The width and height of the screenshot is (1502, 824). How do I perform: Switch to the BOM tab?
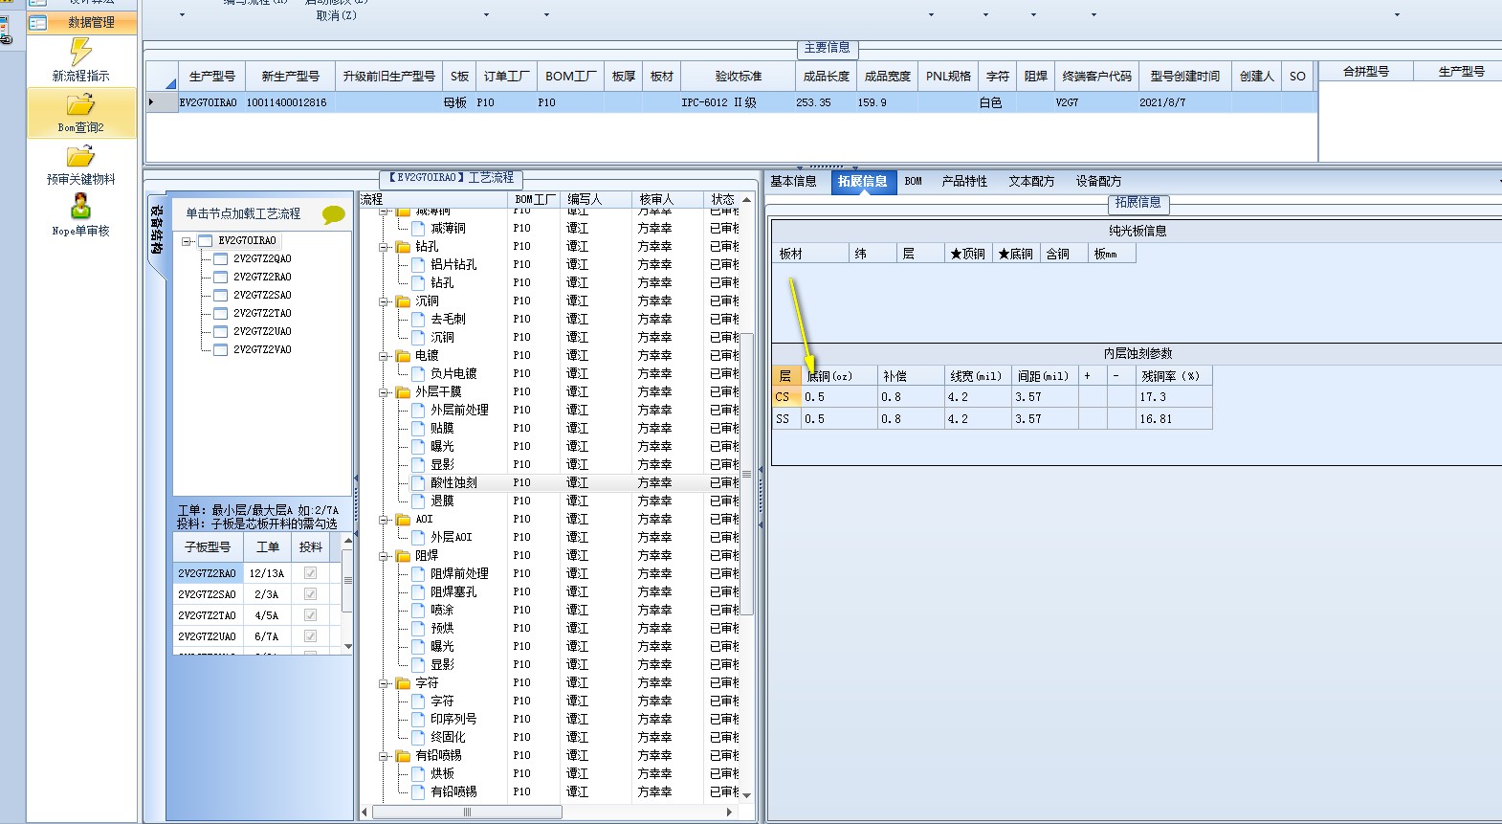[x=914, y=182]
